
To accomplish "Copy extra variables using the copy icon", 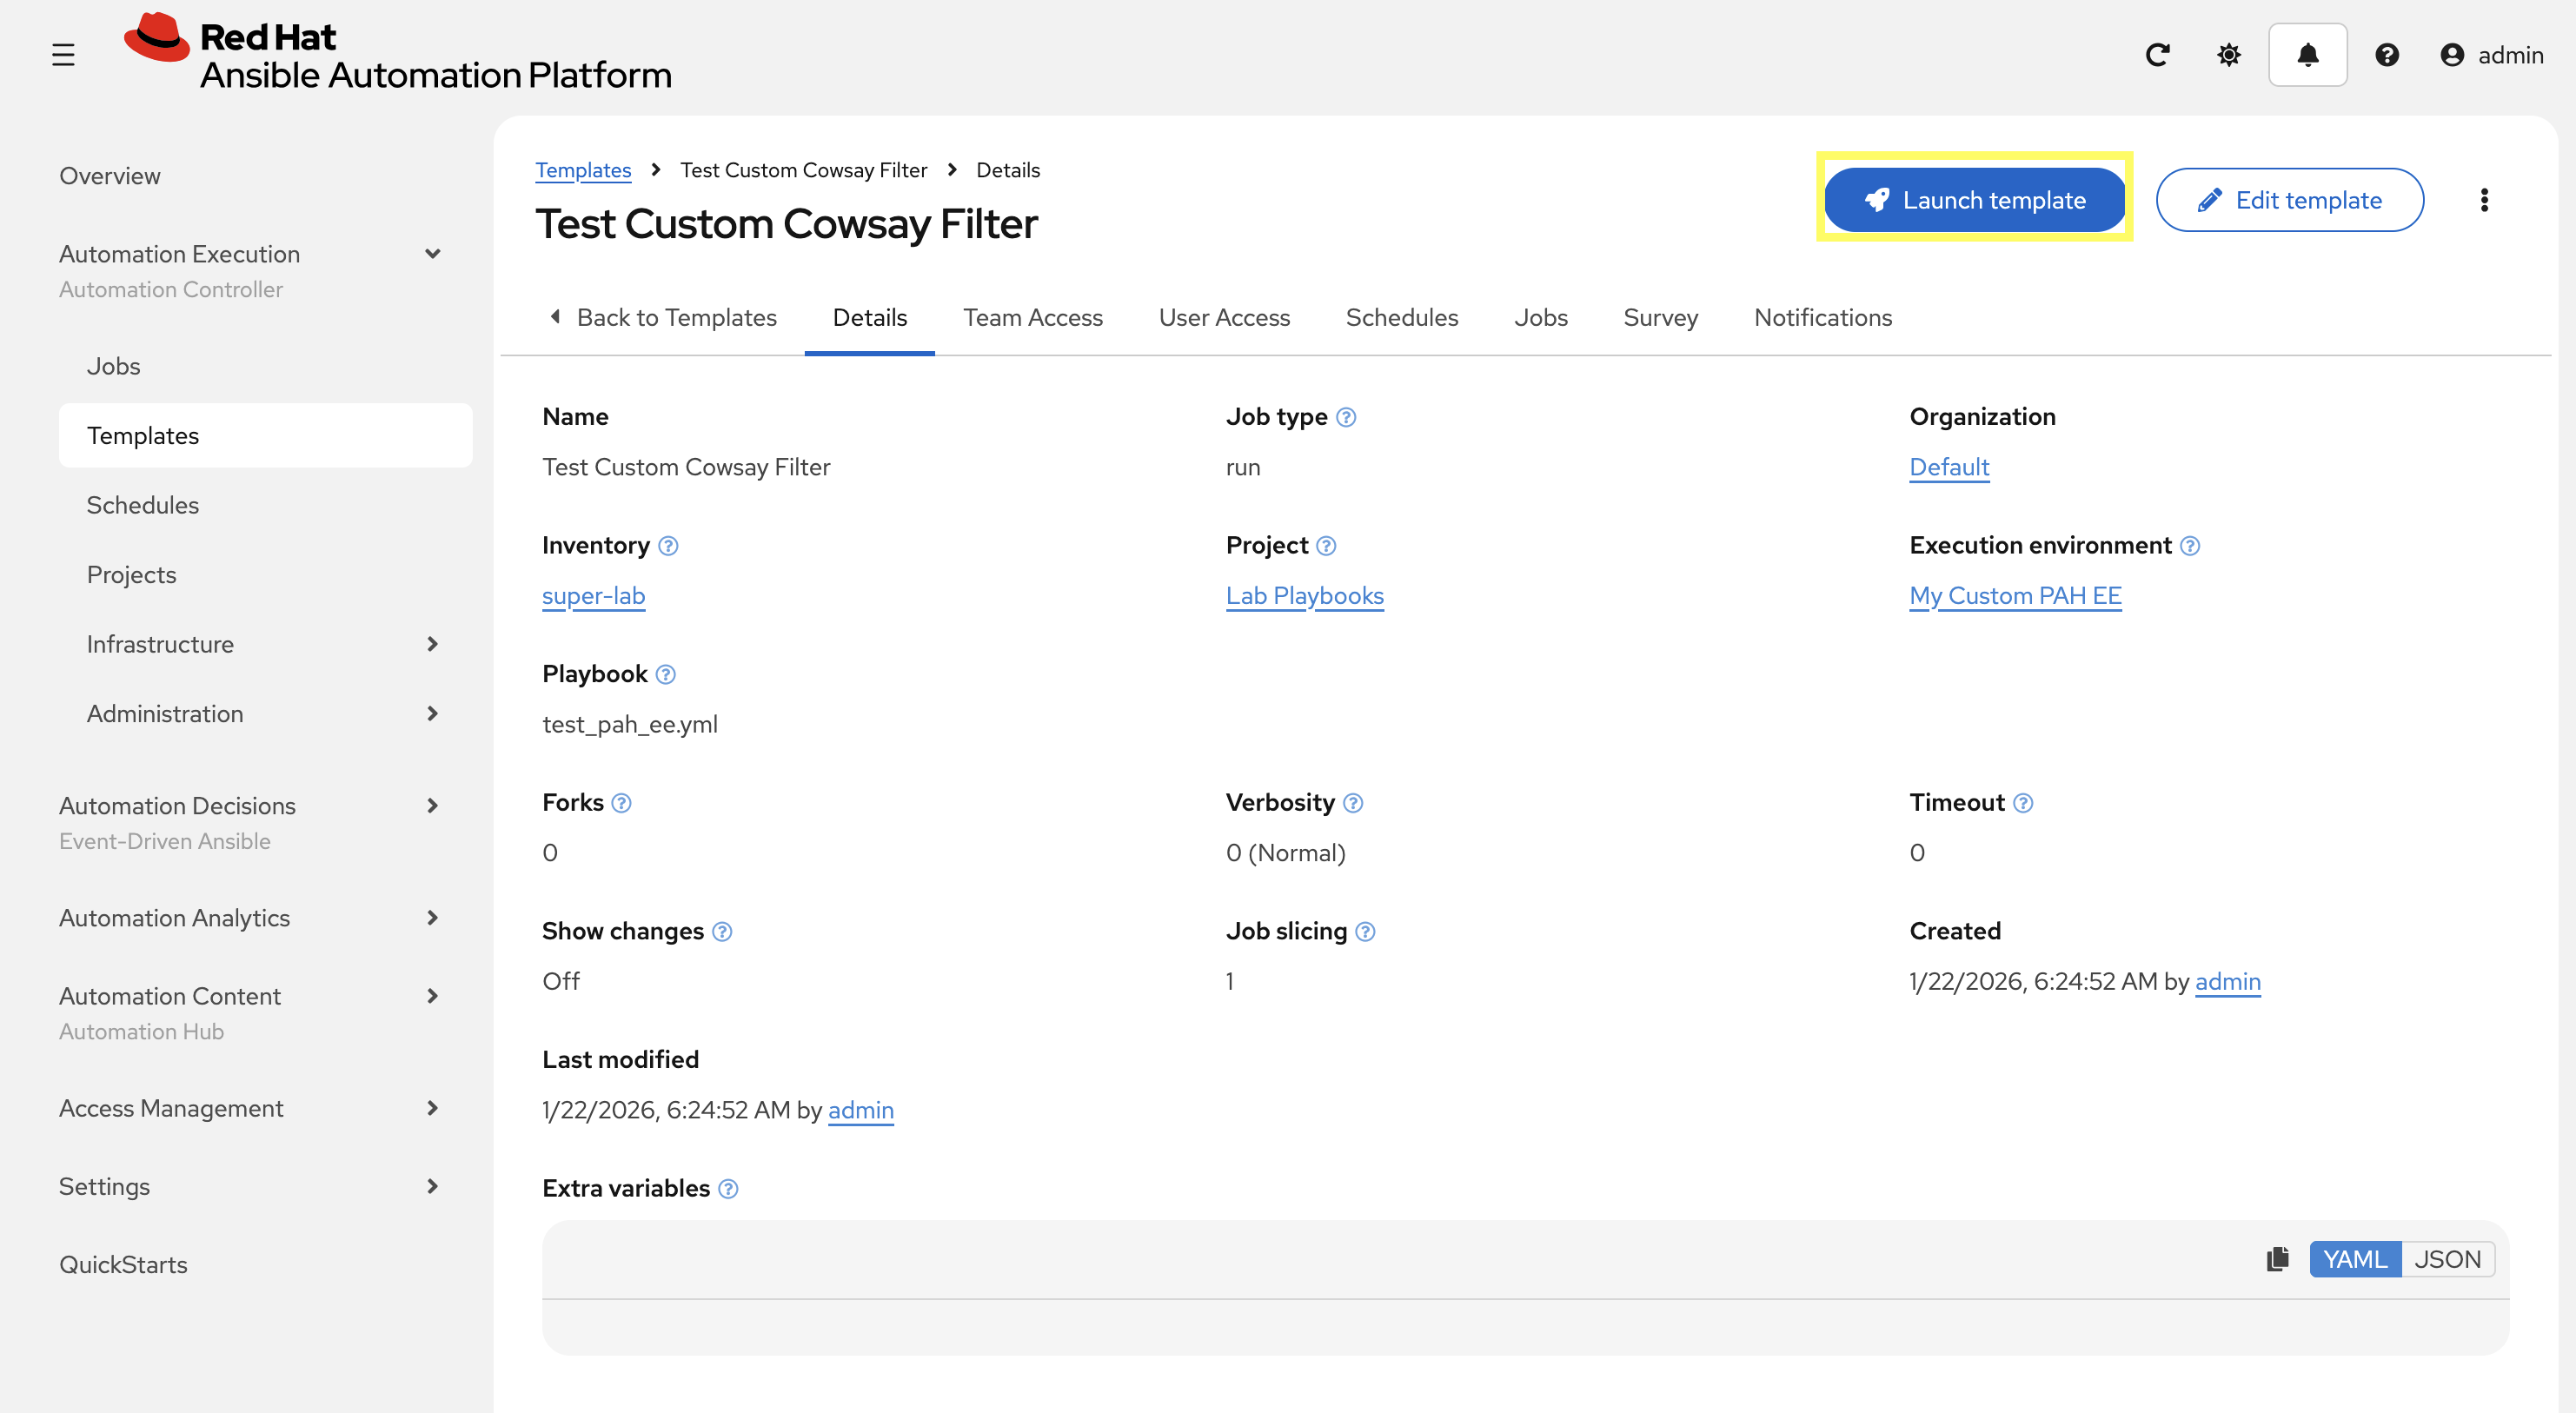I will click(x=2278, y=1259).
